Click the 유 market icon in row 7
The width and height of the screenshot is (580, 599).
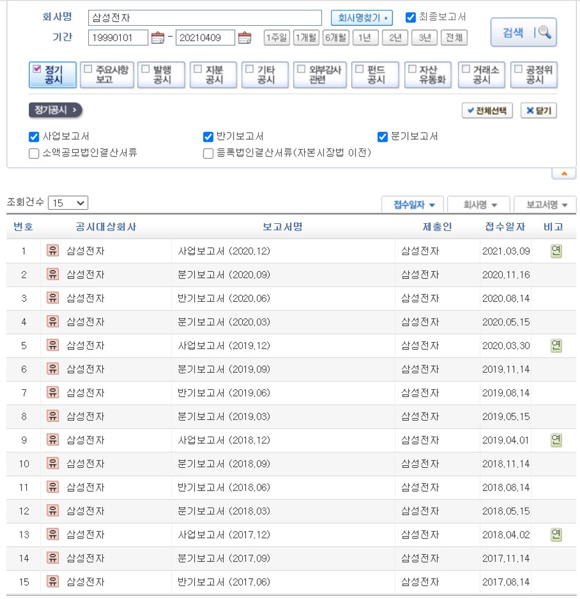(53, 393)
